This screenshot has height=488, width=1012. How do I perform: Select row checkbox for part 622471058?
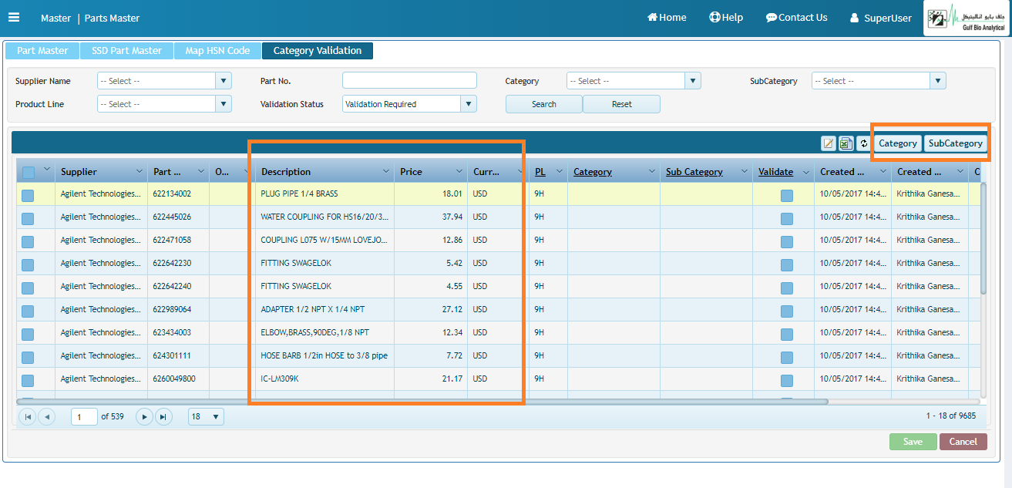coord(28,242)
